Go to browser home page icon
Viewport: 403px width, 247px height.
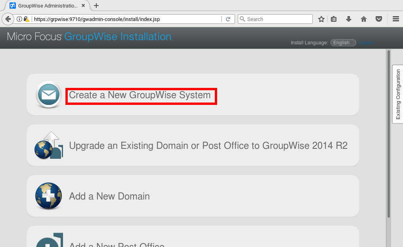tap(364, 19)
